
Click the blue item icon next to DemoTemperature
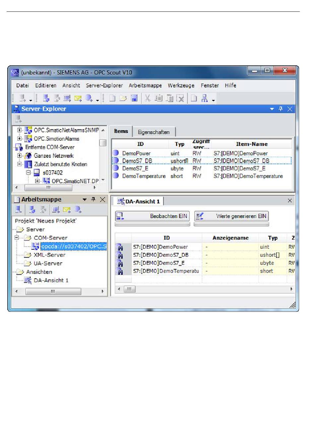(x=116, y=176)
